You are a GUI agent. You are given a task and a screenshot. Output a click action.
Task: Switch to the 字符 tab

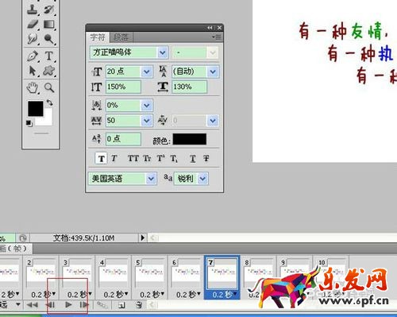pyautogui.click(x=98, y=37)
